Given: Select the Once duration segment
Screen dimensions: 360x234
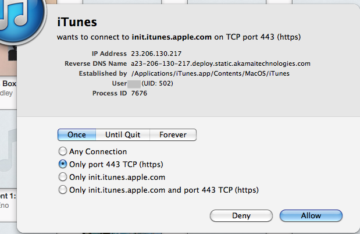Looking at the screenshot, I should [77, 134].
